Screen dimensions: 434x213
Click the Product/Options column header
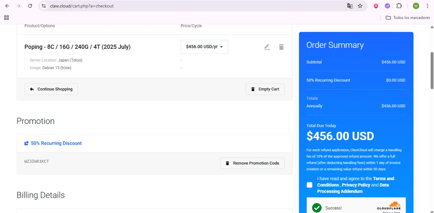pyautogui.click(x=40, y=26)
